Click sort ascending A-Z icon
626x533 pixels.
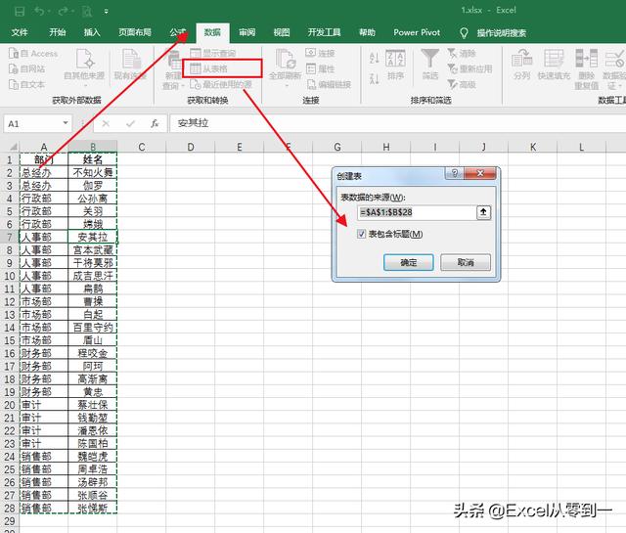click(374, 58)
